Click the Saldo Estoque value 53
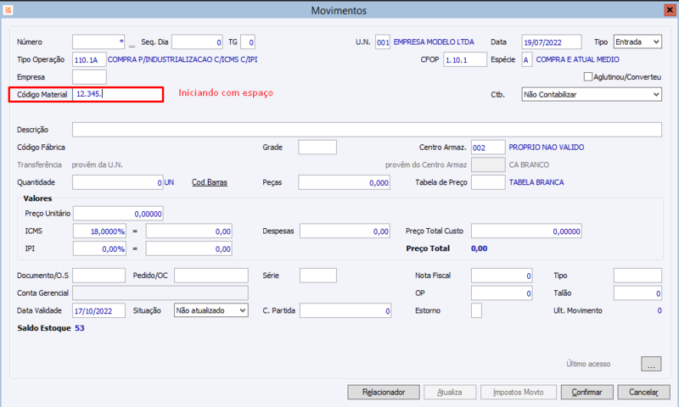Image resolution: width=679 pixels, height=407 pixels. click(x=80, y=328)
